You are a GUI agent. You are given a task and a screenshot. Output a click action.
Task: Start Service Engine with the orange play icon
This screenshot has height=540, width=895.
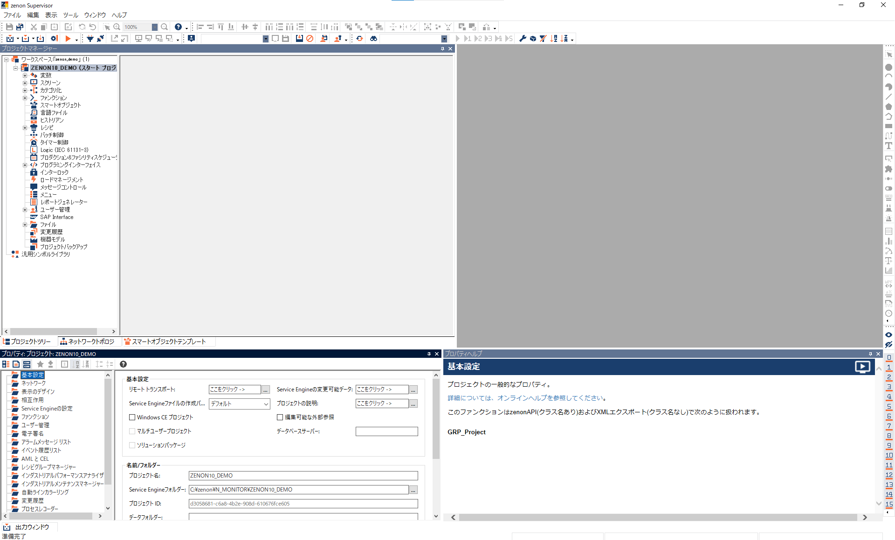click(x=68, y=39)
